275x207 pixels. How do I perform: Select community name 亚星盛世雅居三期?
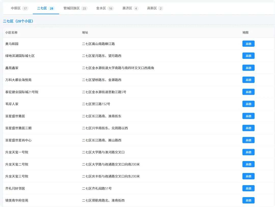pos(18,128)
